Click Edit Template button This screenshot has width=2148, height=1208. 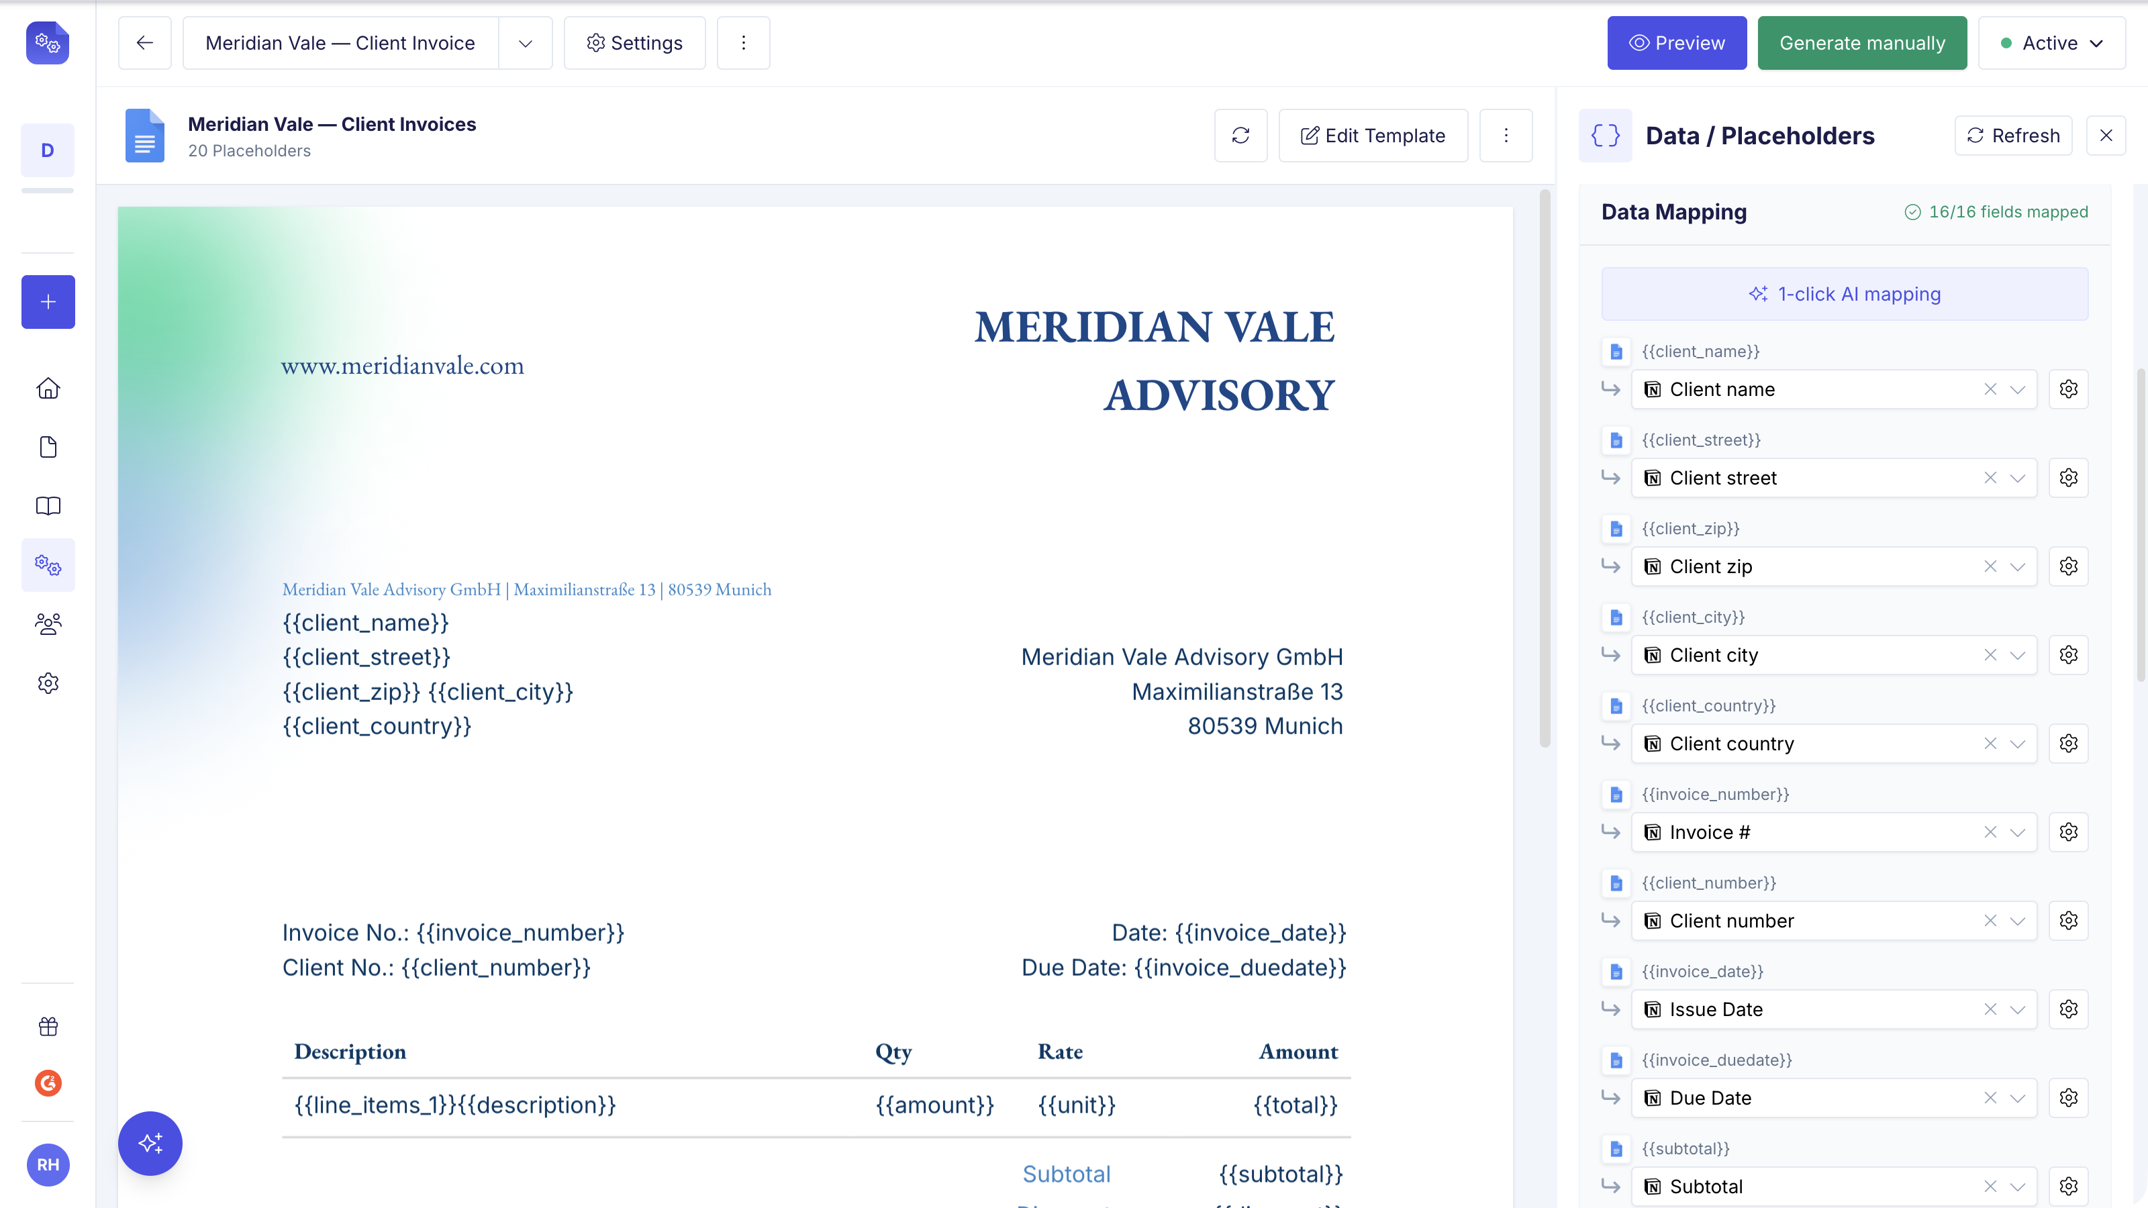(x=1373, y=135)
